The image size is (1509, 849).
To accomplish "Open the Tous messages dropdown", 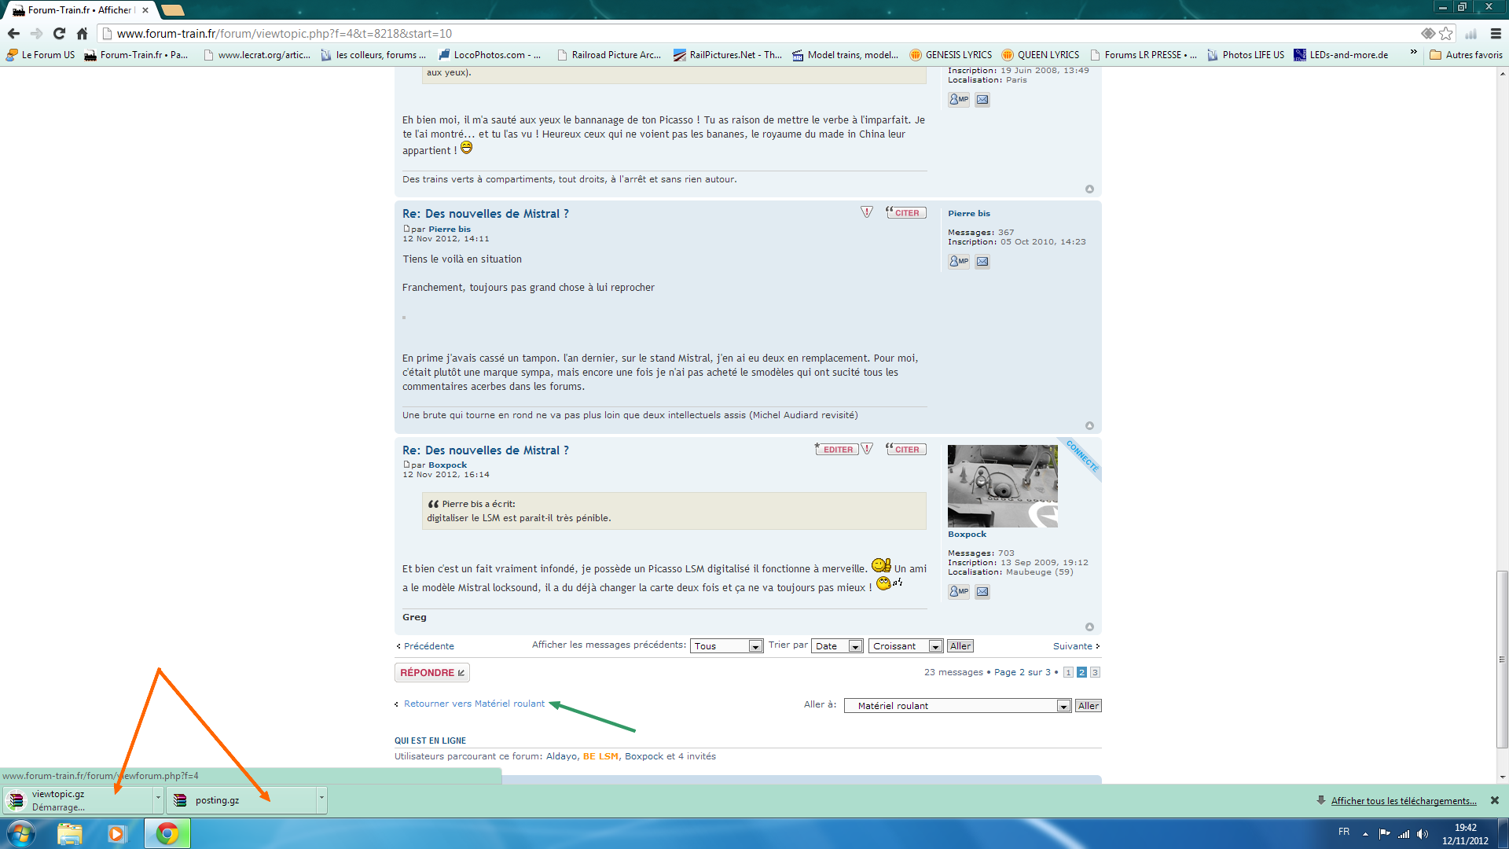I will (727, 646).
